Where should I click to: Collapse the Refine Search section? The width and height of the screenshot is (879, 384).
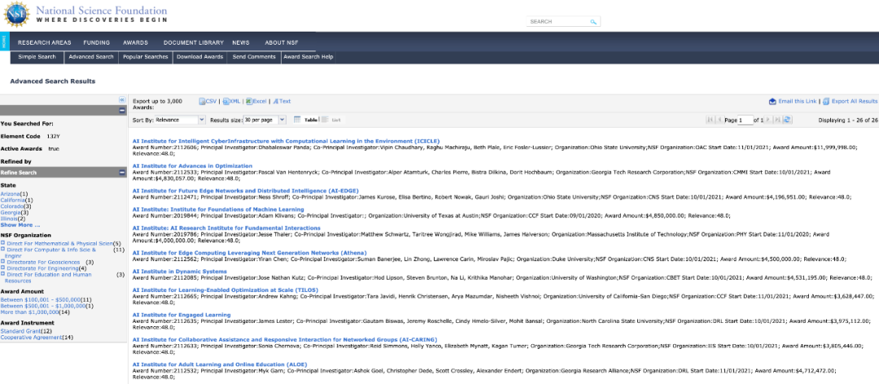pos(121,172)
